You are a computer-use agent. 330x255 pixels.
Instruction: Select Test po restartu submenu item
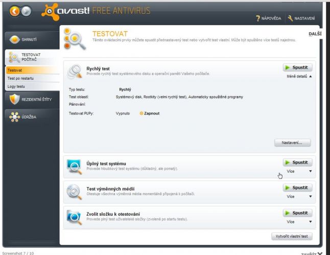click(33, 78)
